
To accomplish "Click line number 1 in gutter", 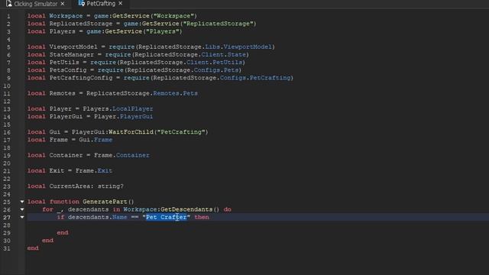I will (x=8, y=16).
